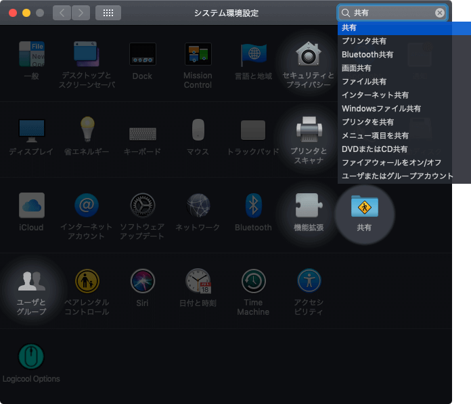This screenshot has height=404, width=471.
Task: Open トラックパッド preferences icon
Action: click(253, 130)
